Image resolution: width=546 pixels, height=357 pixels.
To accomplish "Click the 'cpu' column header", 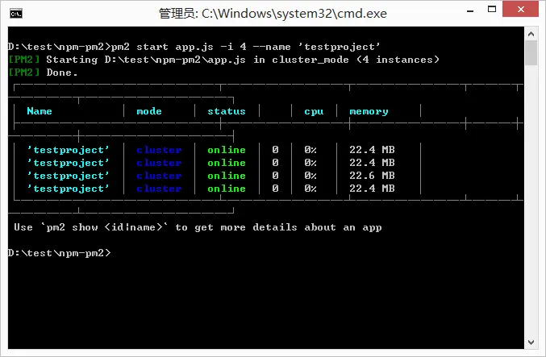I will [314, 112].
